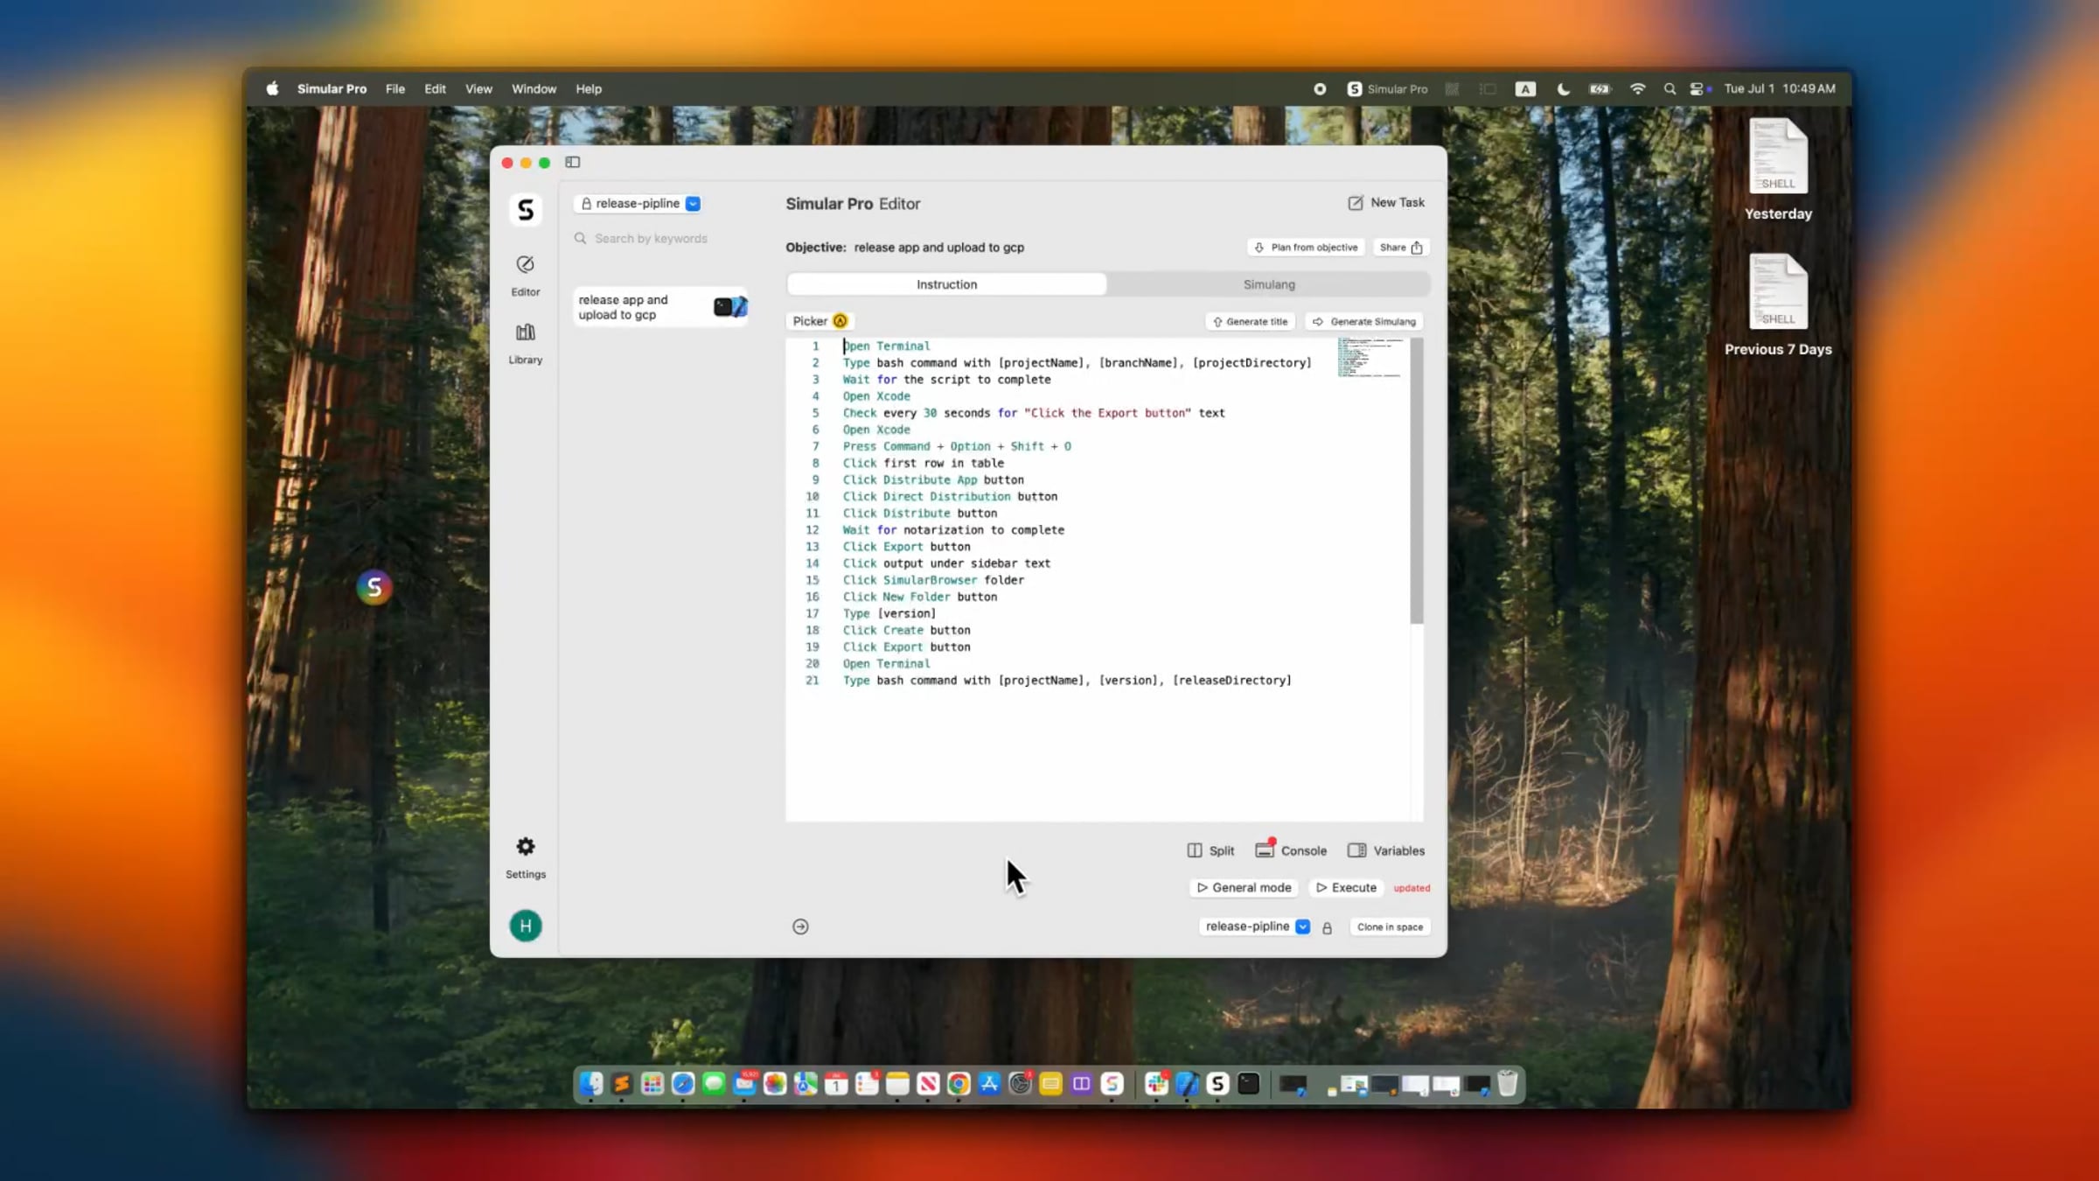
Task: Toggle the sidebar panel icon in titlebar
Action: point(573,162)
